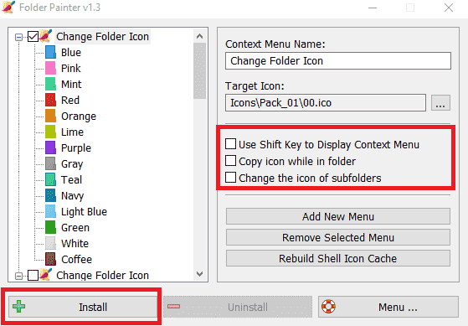This screenshot has height=326, width=468.
Task: Click the White folder icon
Action: [x=50, y=244]
